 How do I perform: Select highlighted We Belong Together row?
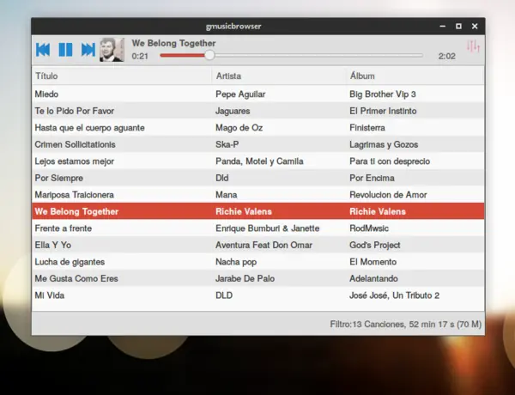click(x=257, y=211)
